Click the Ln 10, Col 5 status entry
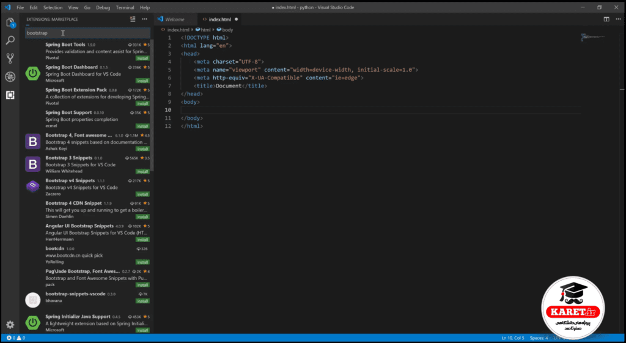The height and width of the screenshot is (343, 626). (513, 338)
